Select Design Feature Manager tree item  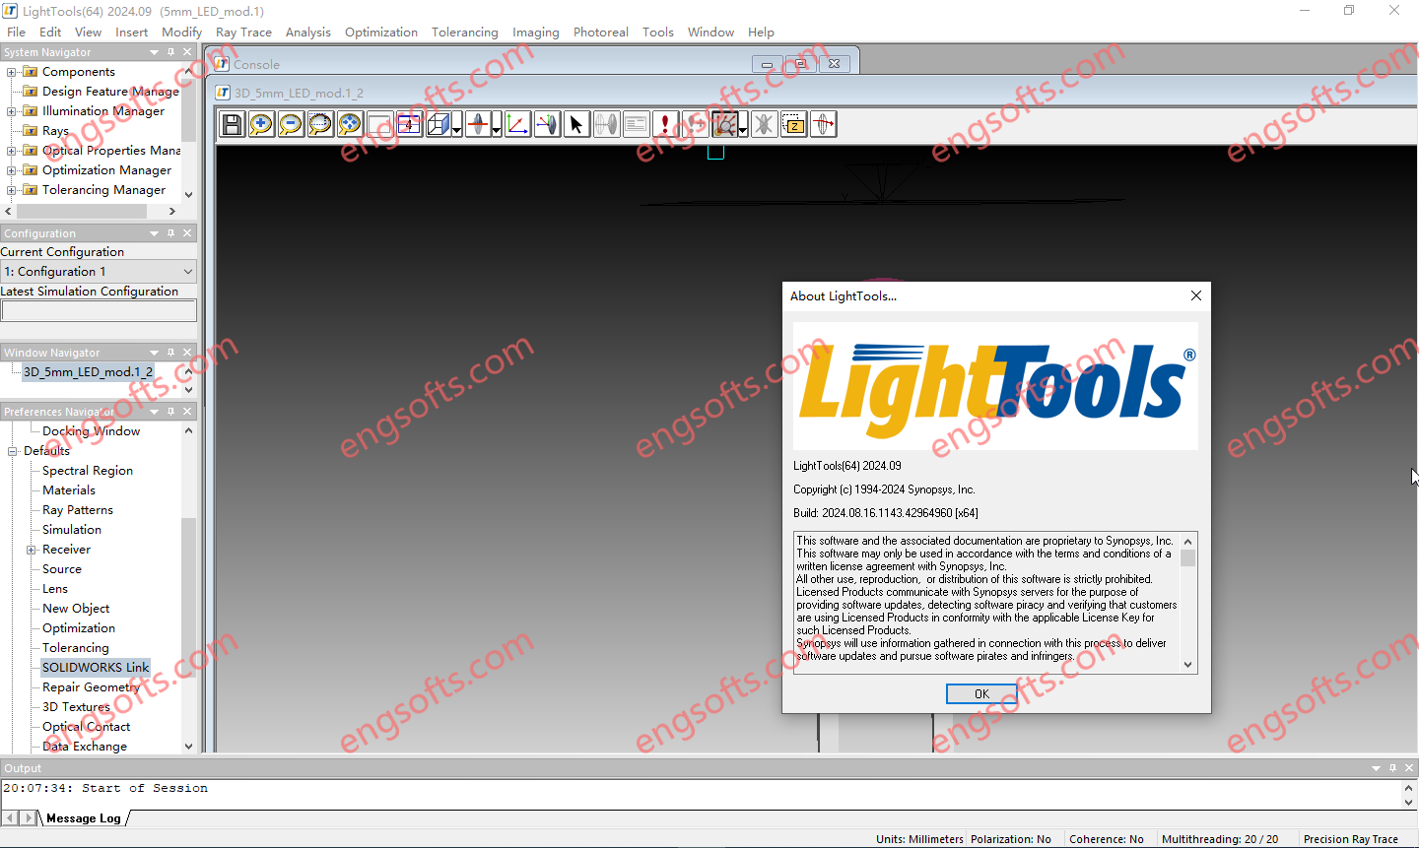click(110, 92)
